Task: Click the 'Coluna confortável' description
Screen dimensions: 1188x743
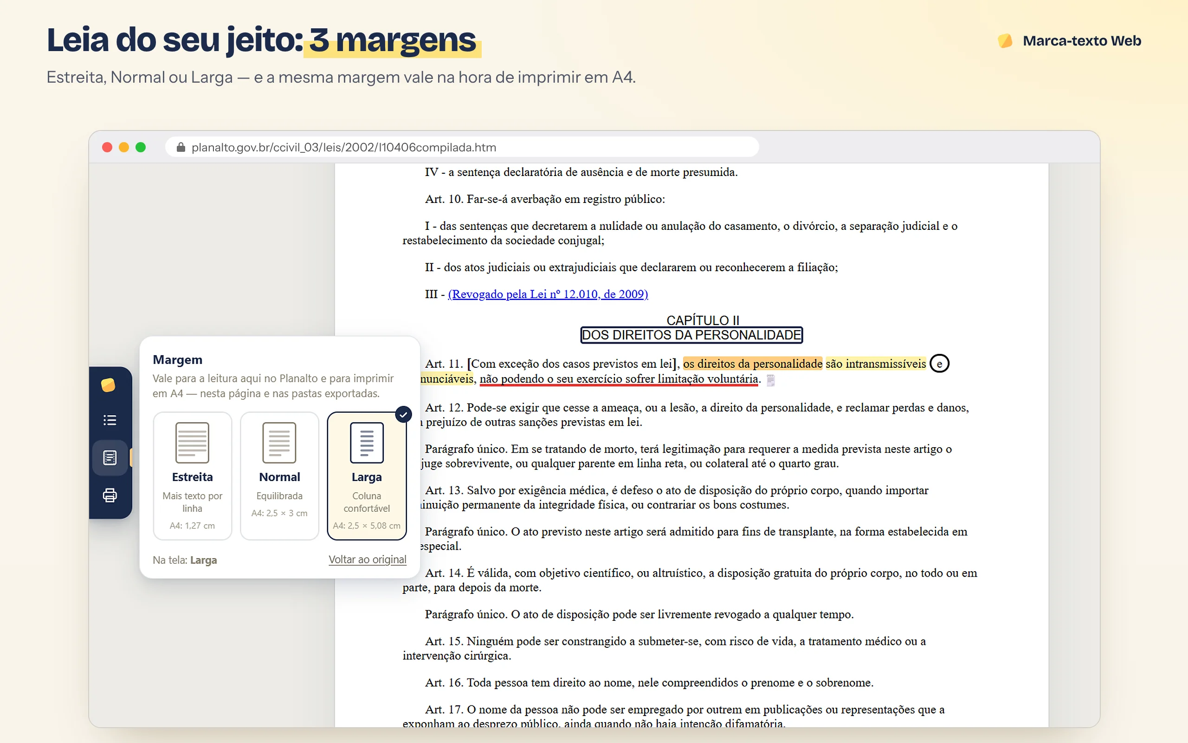Action: (367, 502)
